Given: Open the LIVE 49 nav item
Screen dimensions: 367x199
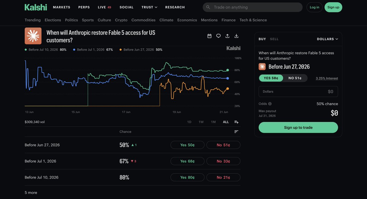Looking at the screenshot, I should pos(104,7).
